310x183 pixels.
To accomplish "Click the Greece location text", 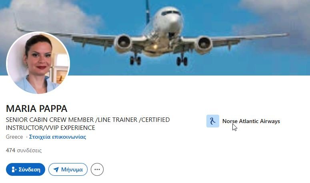I will click(14, 137).
